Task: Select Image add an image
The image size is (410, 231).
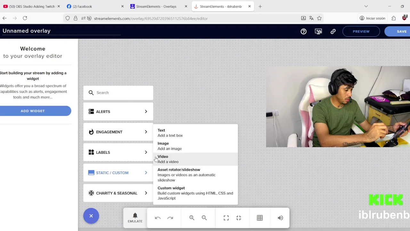Action: tap(195, 146)
